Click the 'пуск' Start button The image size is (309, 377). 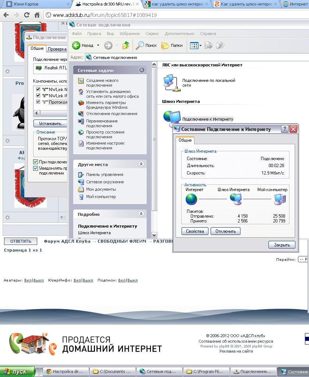[18, 371]
